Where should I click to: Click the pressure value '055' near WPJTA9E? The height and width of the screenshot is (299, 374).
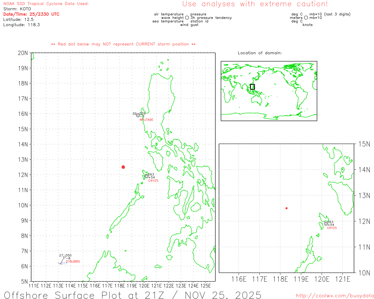(x=142, y=114)
